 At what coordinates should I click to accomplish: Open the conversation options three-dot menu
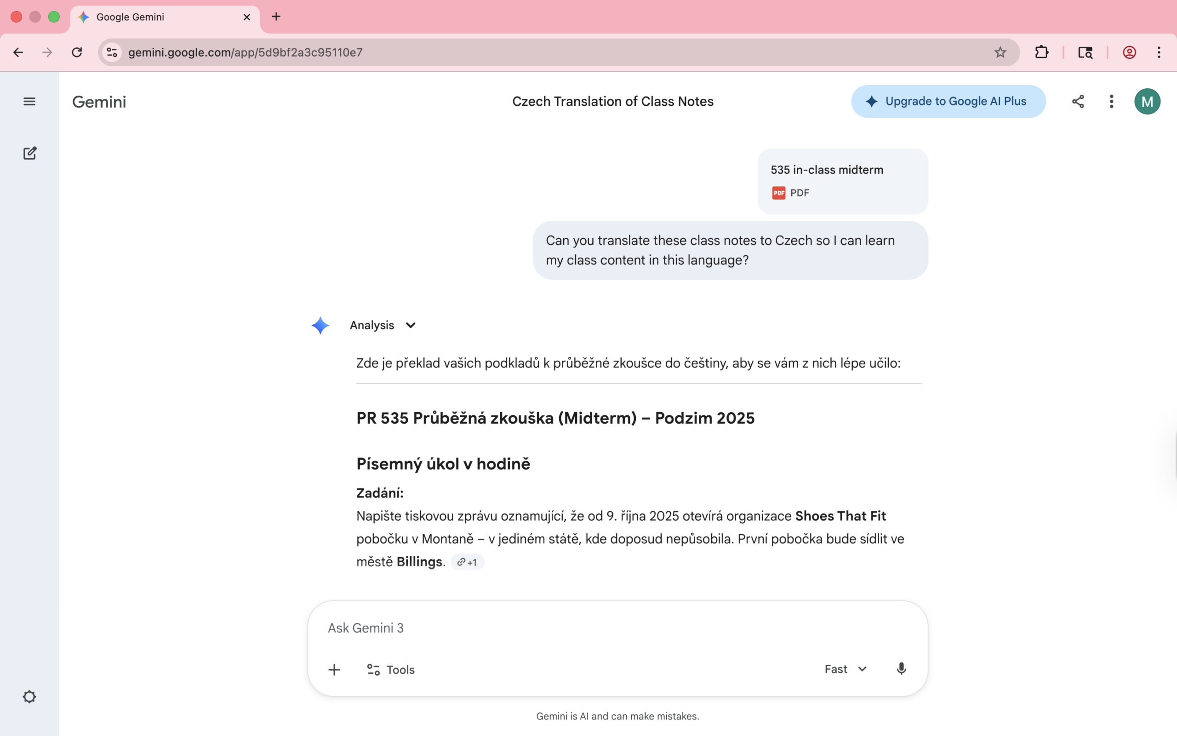pos(1111,101)
